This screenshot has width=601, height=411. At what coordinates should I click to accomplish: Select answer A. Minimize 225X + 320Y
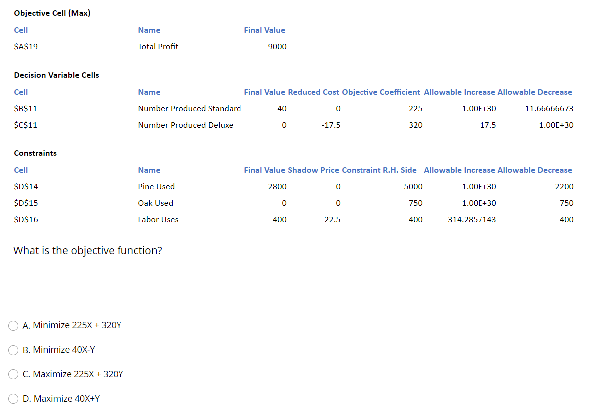[13, 326]
